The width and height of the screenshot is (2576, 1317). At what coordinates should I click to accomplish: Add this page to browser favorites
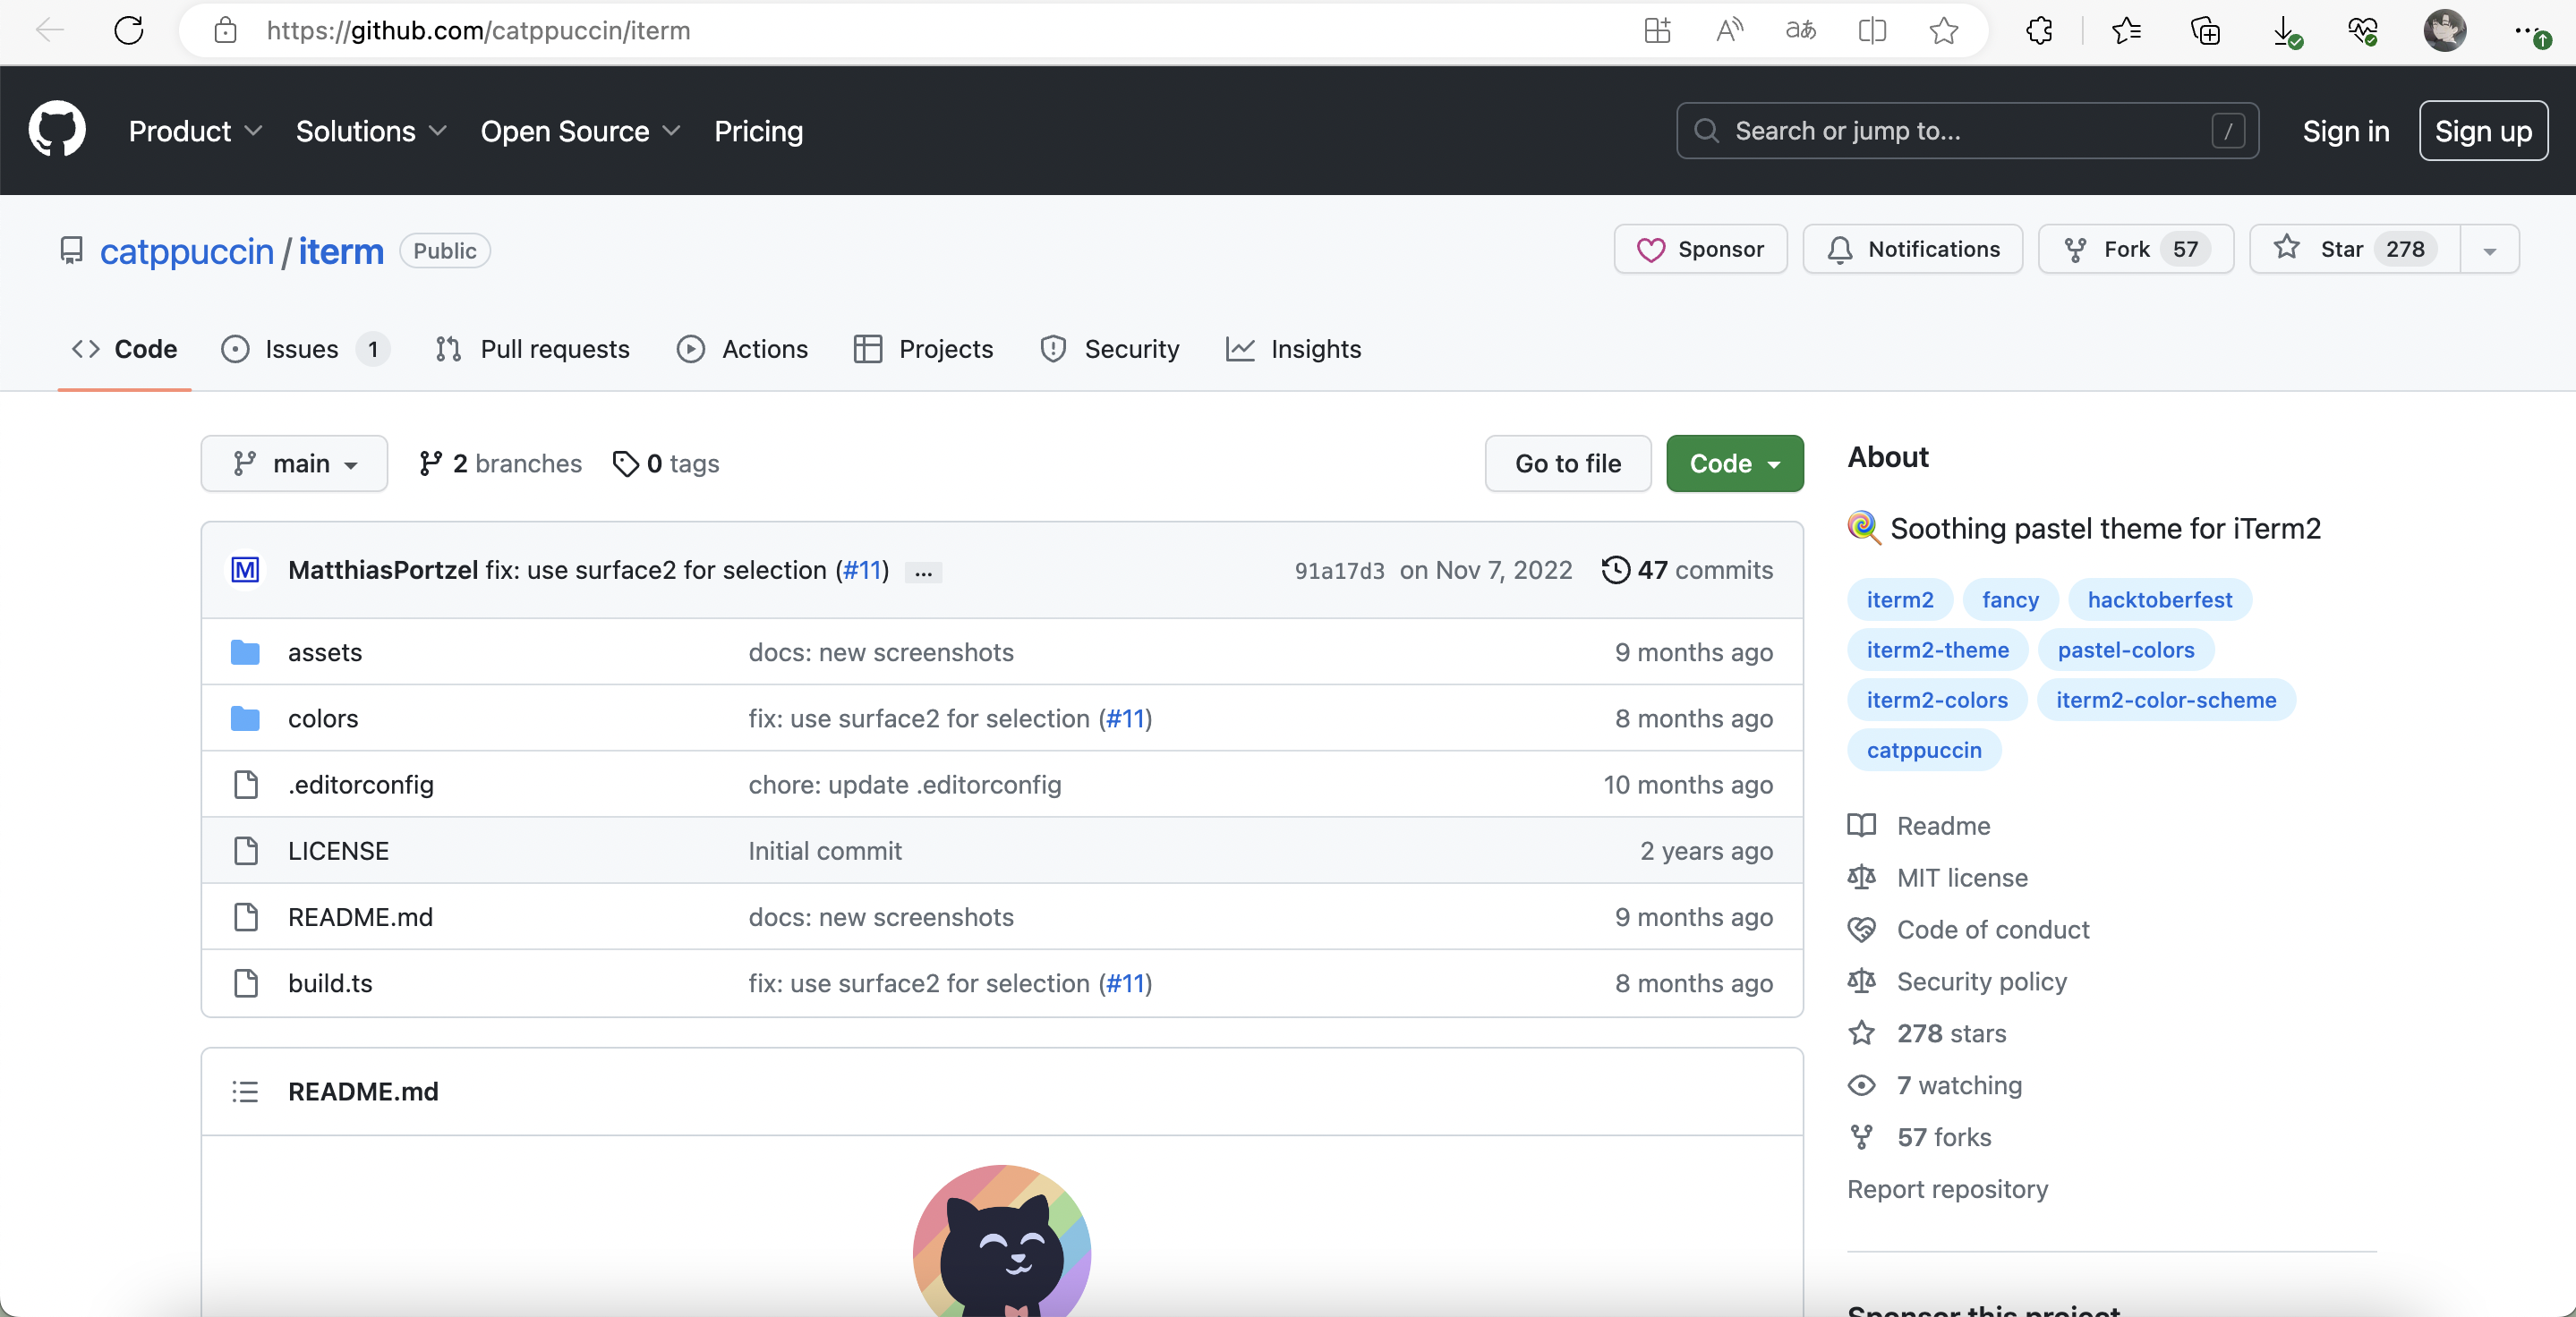1944,30
